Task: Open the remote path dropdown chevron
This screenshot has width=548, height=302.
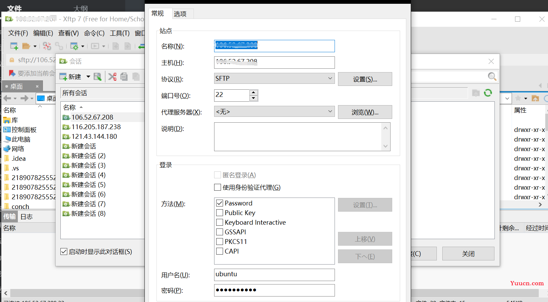Action: 507,99
